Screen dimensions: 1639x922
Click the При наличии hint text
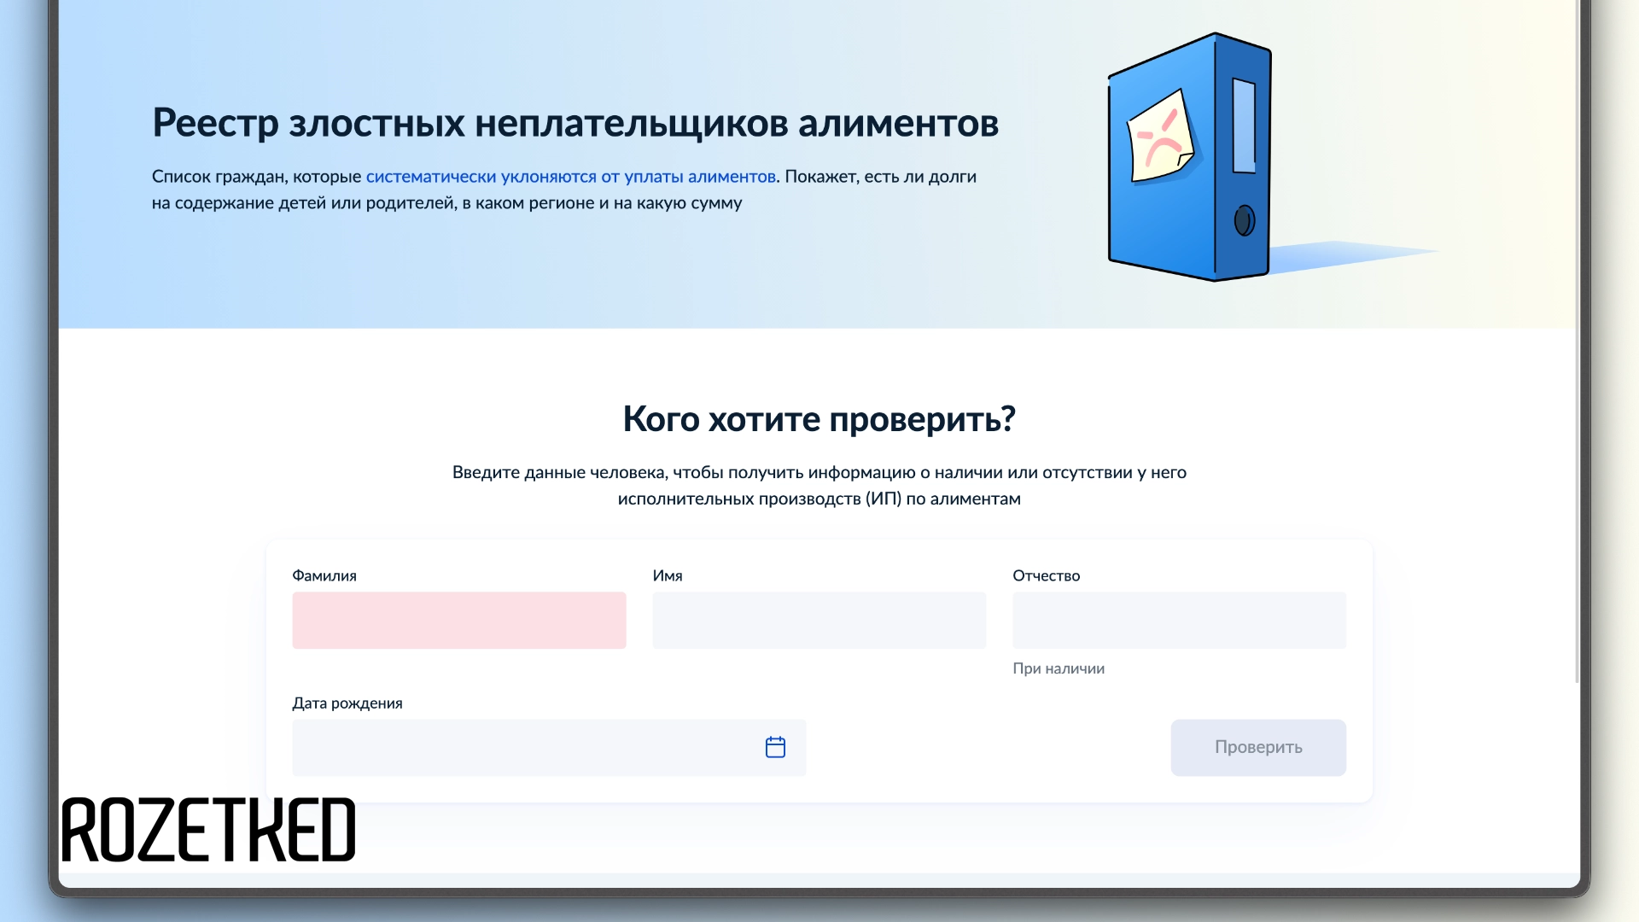(x=1059, y=668)
